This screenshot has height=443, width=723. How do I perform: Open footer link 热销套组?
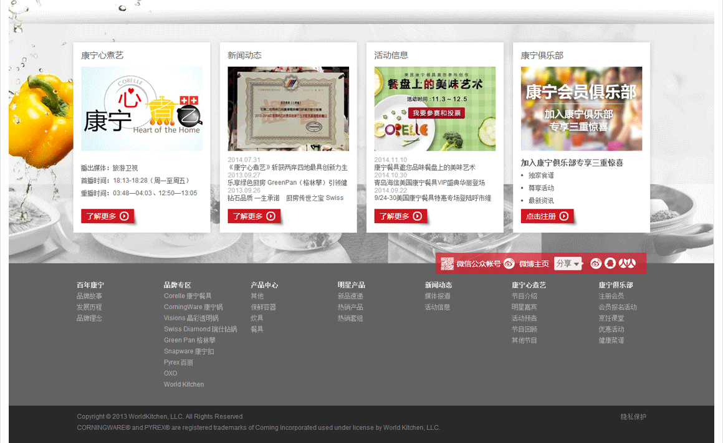[350, 318]
